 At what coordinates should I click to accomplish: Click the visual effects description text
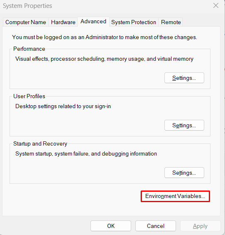pos(104,59)
